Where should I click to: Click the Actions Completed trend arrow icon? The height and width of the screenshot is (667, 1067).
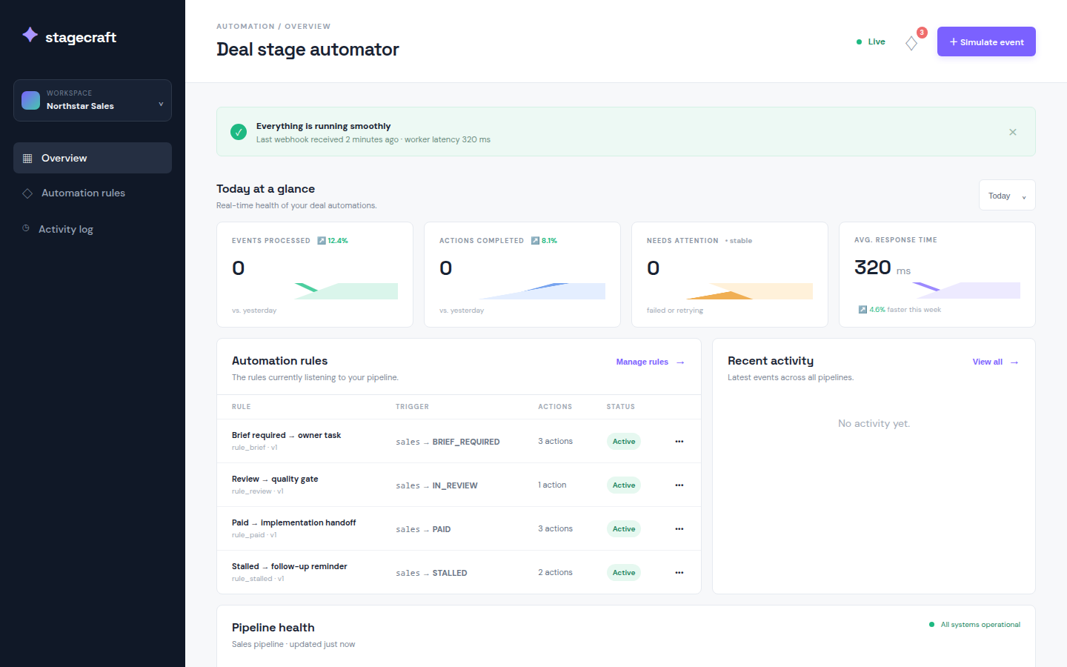[x=535, y=241]
